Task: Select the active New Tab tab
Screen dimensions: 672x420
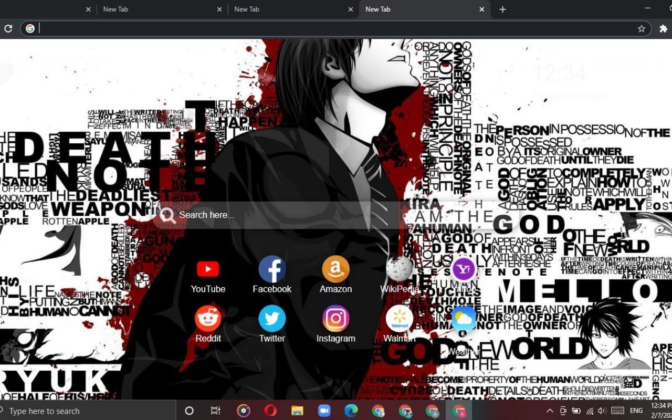Action: click(425, 9)
